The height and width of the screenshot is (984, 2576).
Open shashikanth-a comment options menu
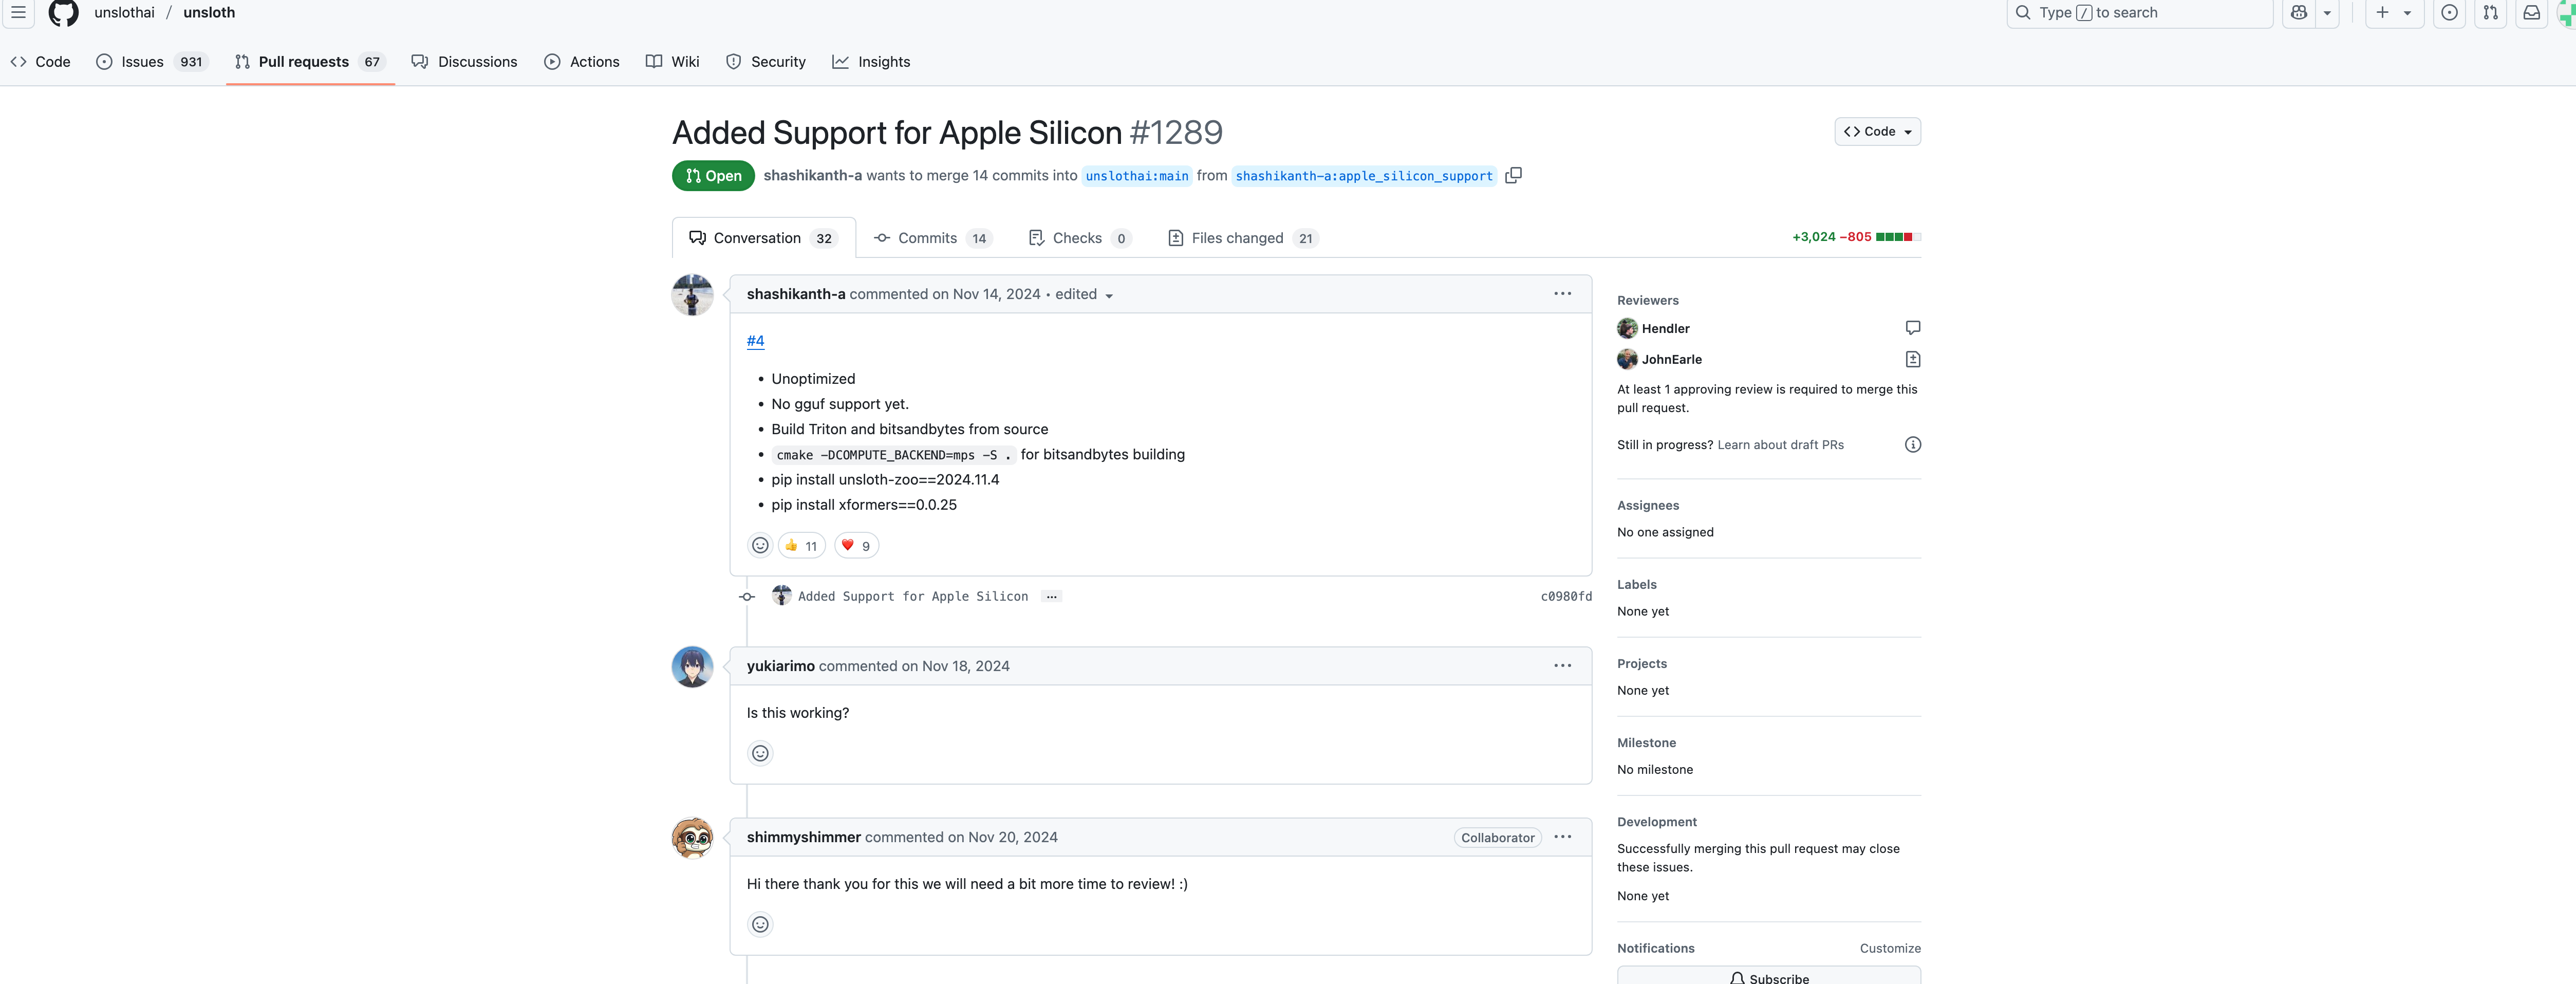[1562, 294]
